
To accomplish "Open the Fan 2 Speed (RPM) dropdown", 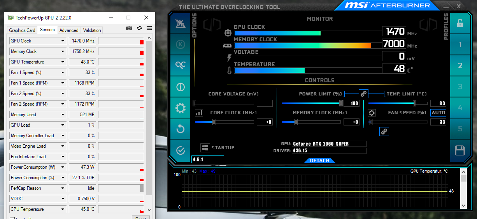I will point(63,104).
